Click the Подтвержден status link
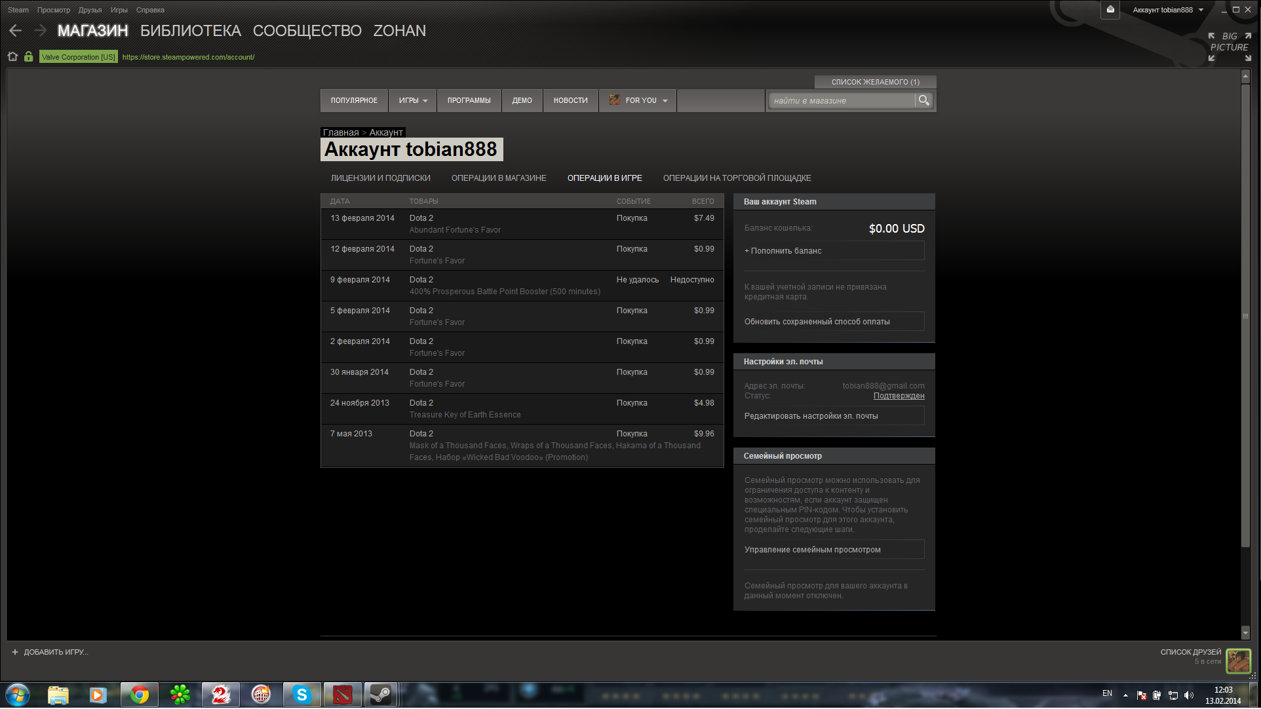The image size is (1261, 709). (899, 396)
